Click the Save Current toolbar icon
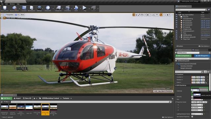 (5, 8)
